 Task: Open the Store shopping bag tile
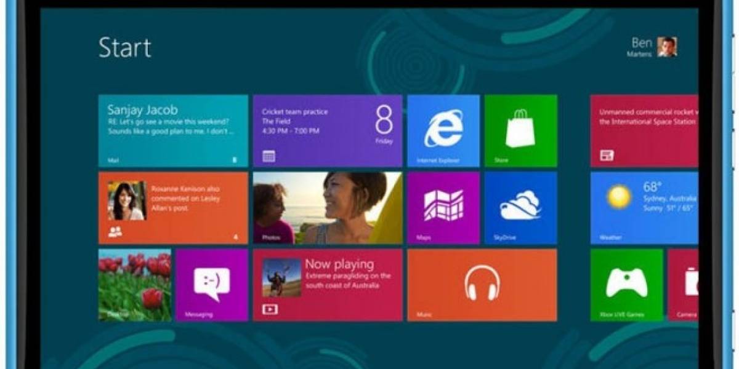click(x=520, y=131)
